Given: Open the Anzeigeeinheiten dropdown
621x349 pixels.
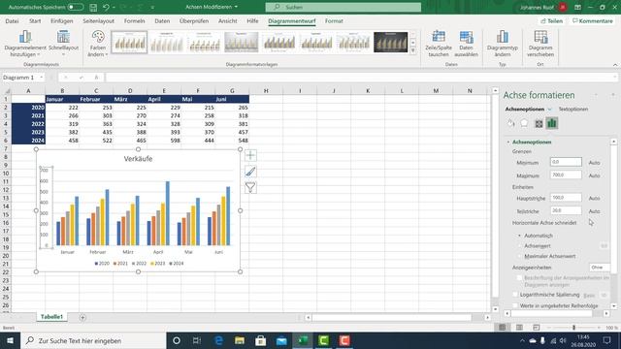Looking at the screenshot, I should (600, 268).
